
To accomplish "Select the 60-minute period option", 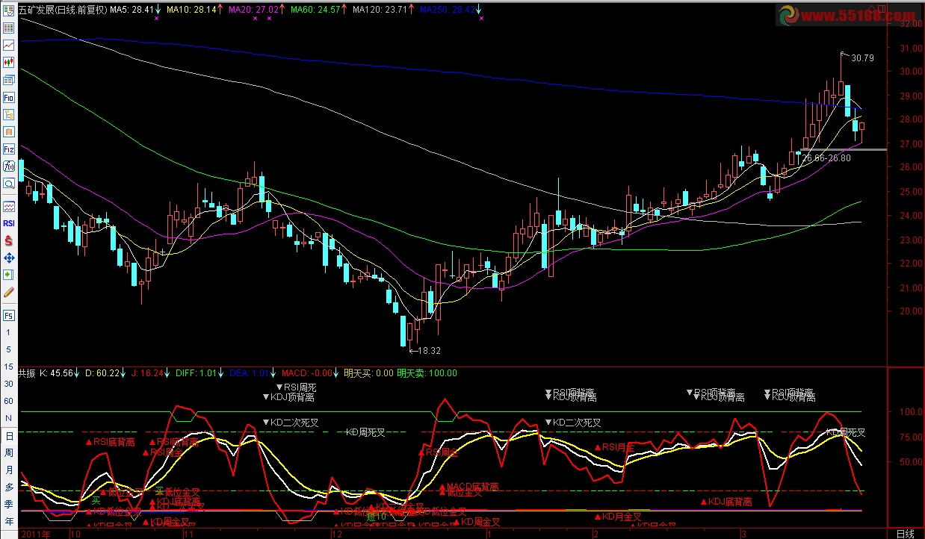I will (9, 400).
